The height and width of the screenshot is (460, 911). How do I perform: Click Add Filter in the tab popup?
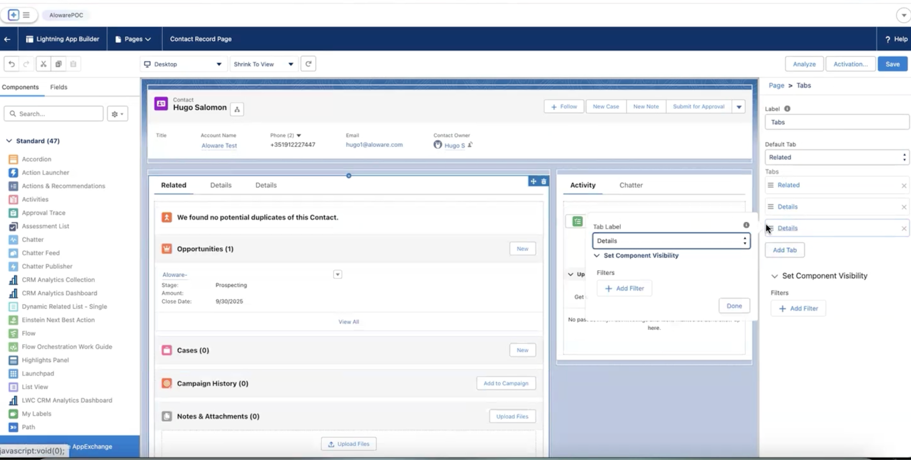pos(624,288)
